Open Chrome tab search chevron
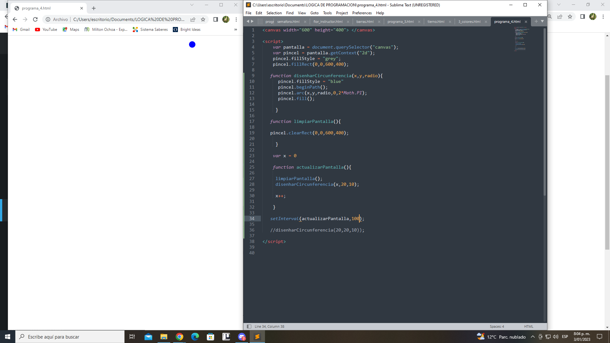 (192, 5)
